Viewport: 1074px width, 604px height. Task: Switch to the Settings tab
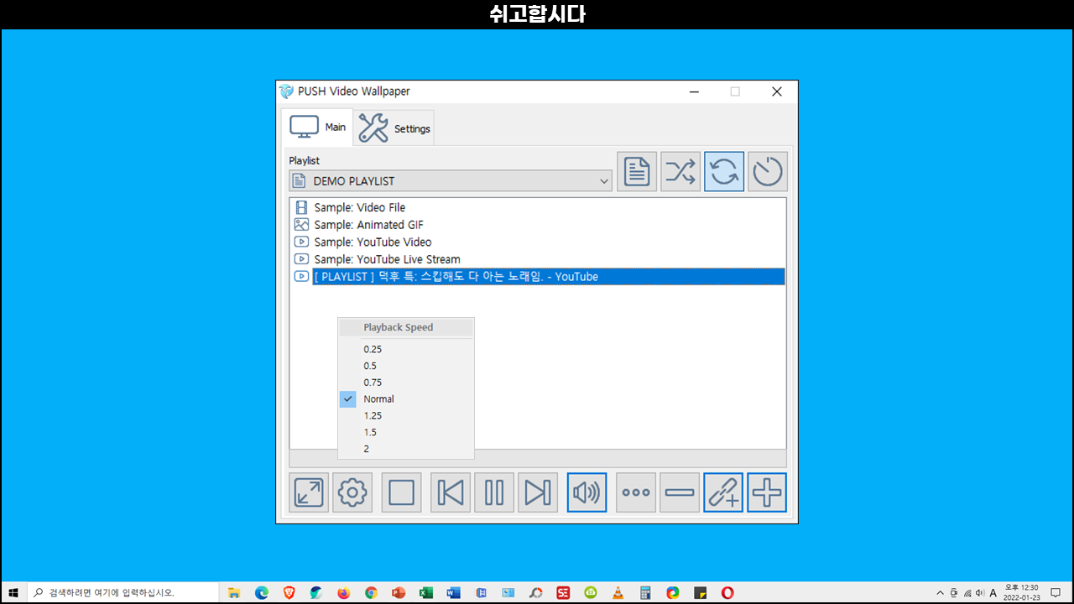pyautogui.click(x=394, y=128)
